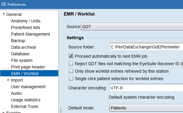
Task: Open the Default mode Patients dropdown
Action: click(x=146, y=108)
